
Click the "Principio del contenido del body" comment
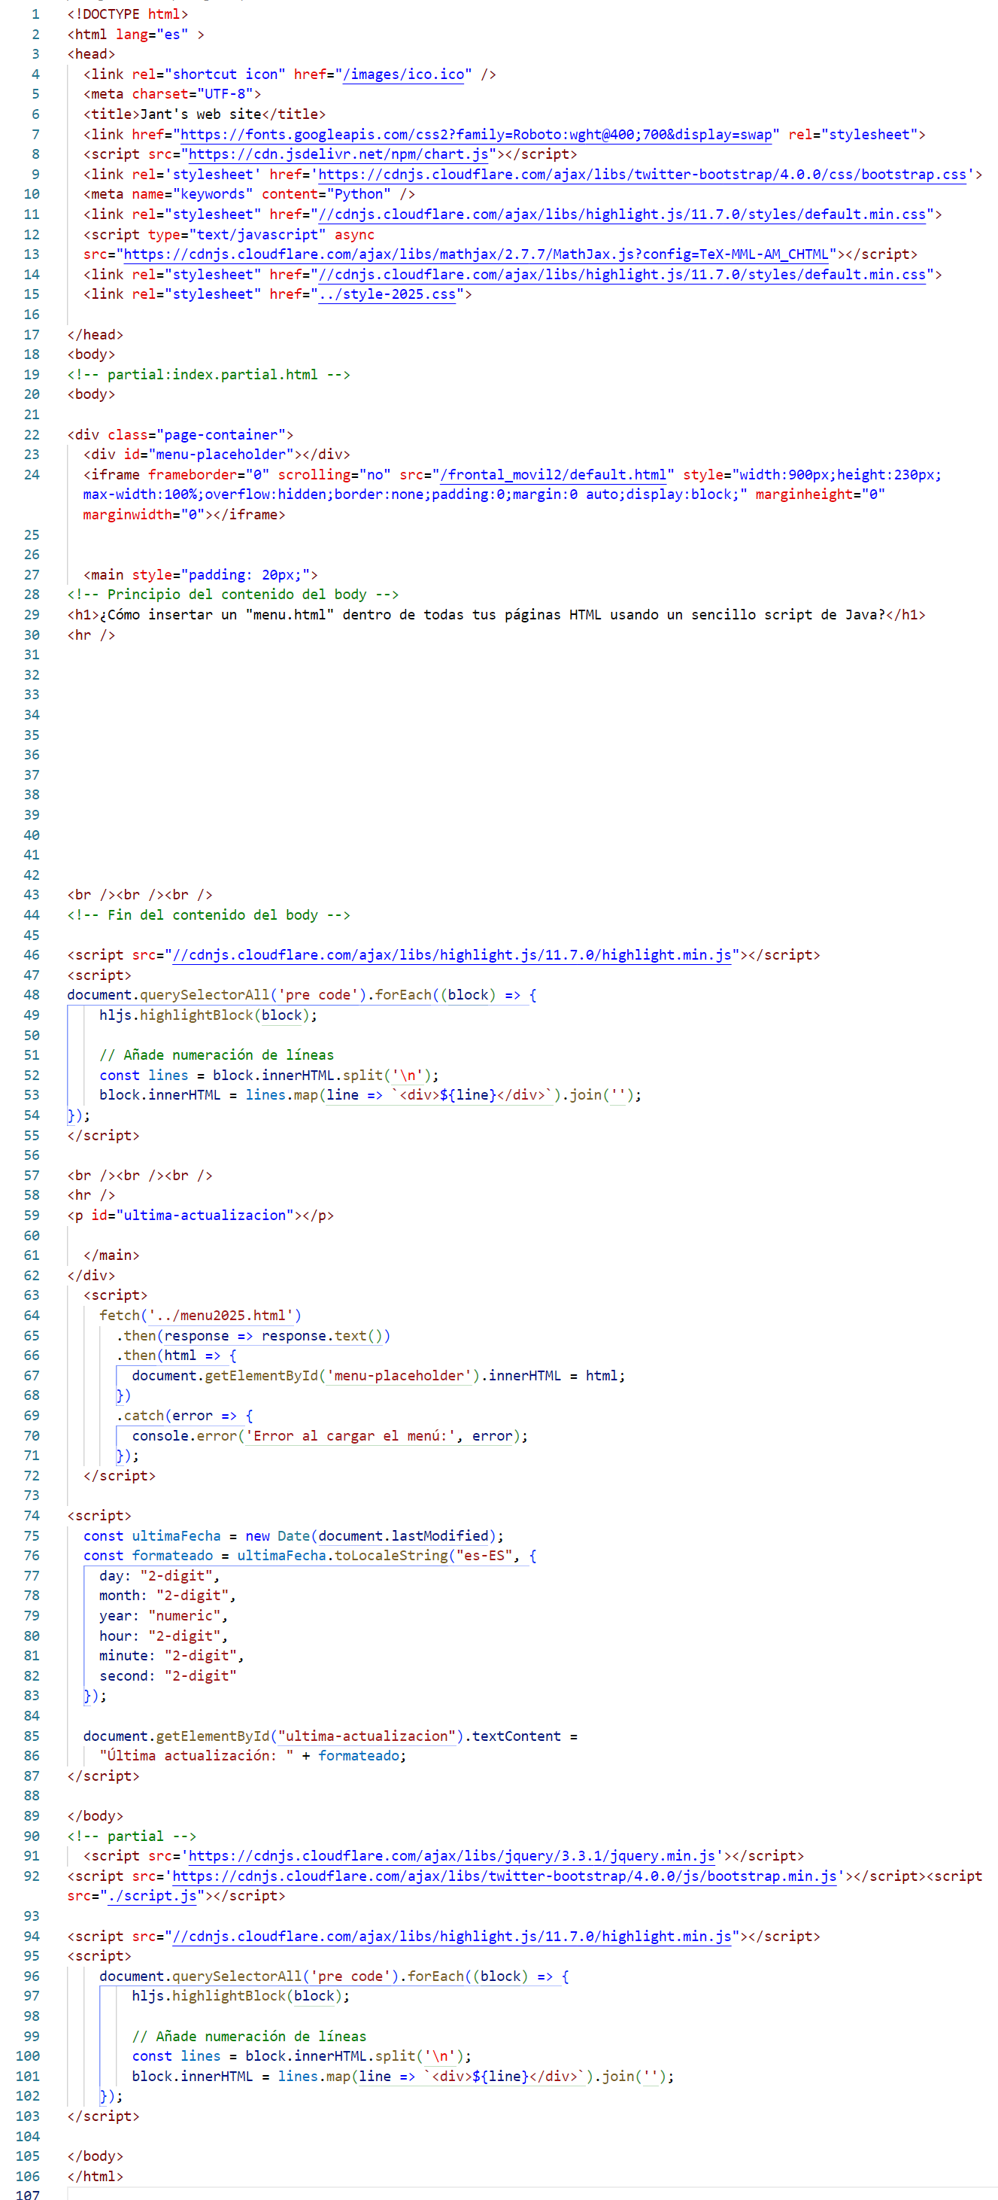233,595
